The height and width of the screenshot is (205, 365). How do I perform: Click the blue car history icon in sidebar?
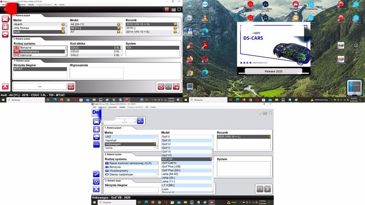point(96,137)
